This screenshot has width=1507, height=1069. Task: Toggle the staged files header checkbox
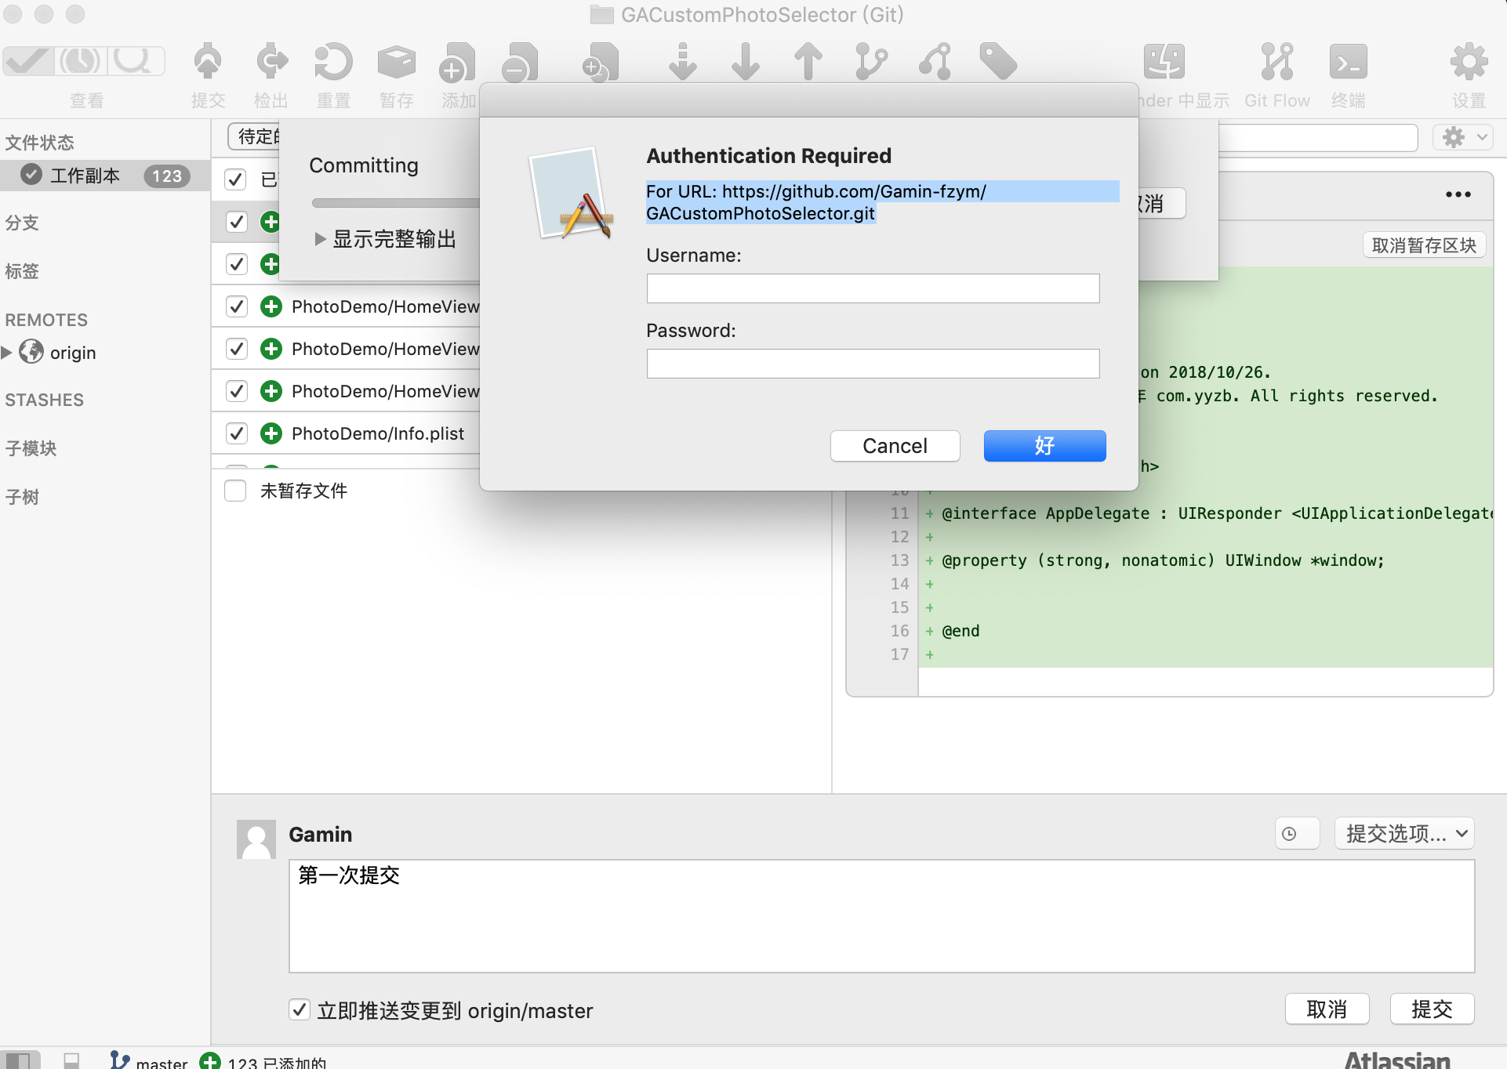click(x=236, y=179)
